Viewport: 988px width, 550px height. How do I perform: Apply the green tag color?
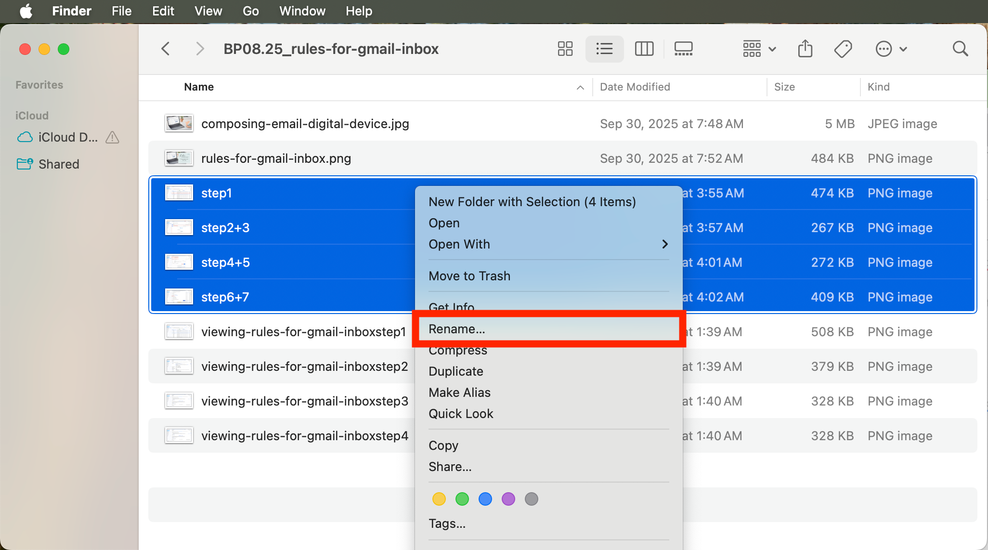point(462,499)
